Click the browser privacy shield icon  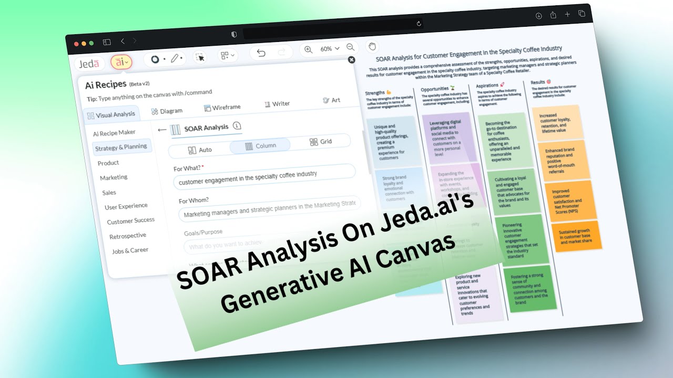pyautogui.click(x=234, y=34)
